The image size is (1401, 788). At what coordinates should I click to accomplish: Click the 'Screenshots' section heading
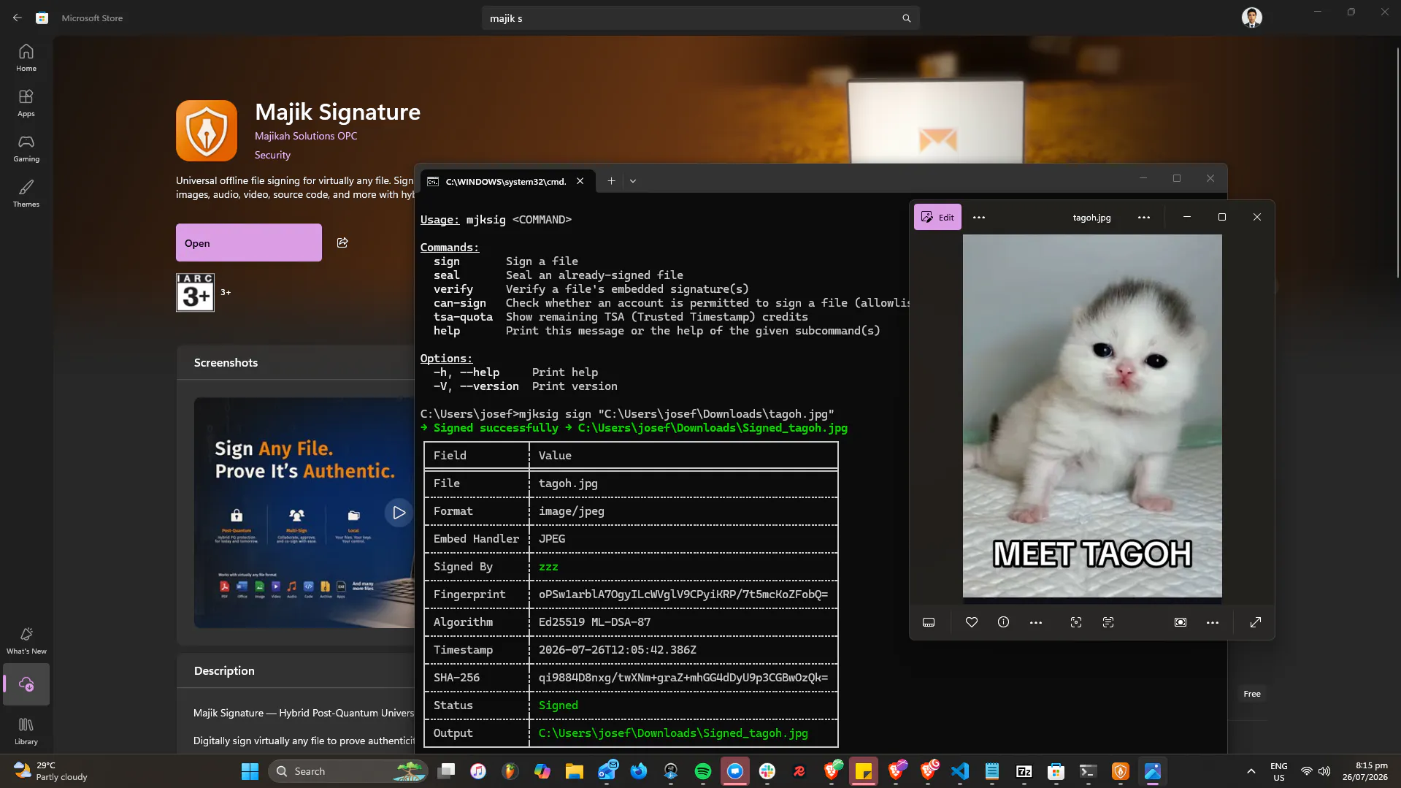pos(226,362)
